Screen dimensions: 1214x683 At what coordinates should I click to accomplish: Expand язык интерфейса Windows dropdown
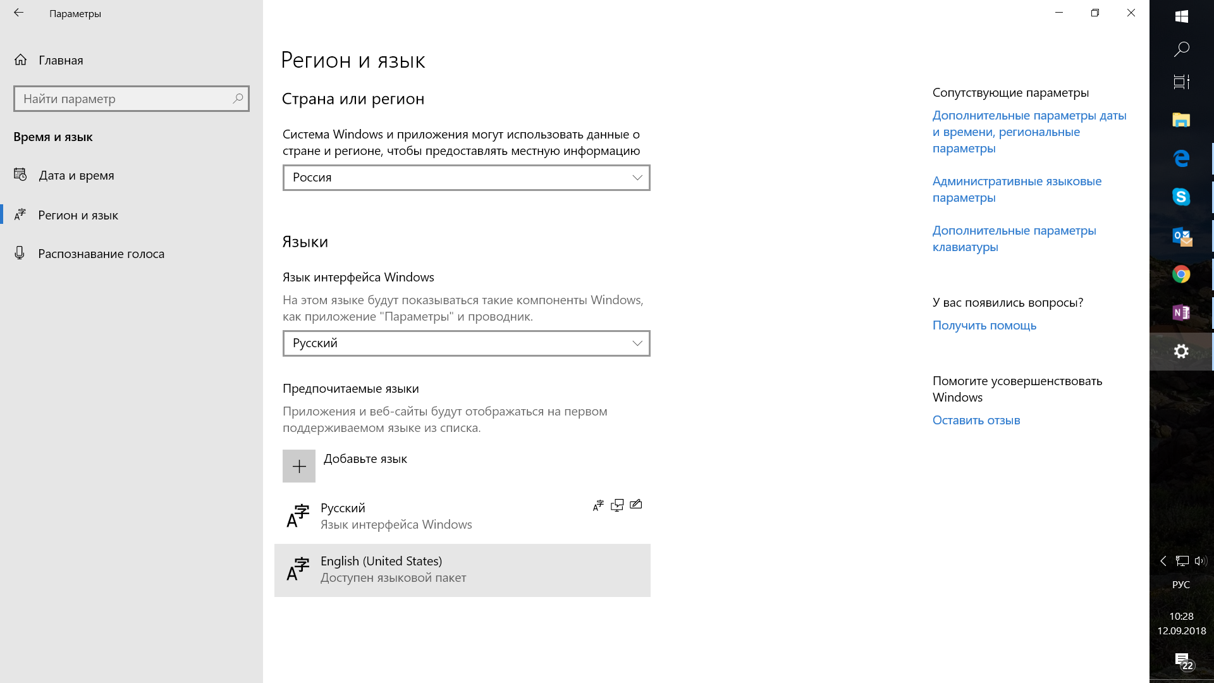(466, 343)
